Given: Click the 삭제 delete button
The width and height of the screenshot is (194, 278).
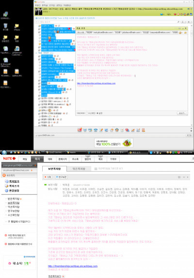Looking at the screenshot, I should point(48,177).
